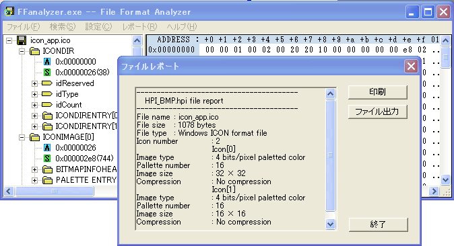454x246 pixels.
Task: Click the "File size : 1078 bytes" report line
Action: [176, 125]
